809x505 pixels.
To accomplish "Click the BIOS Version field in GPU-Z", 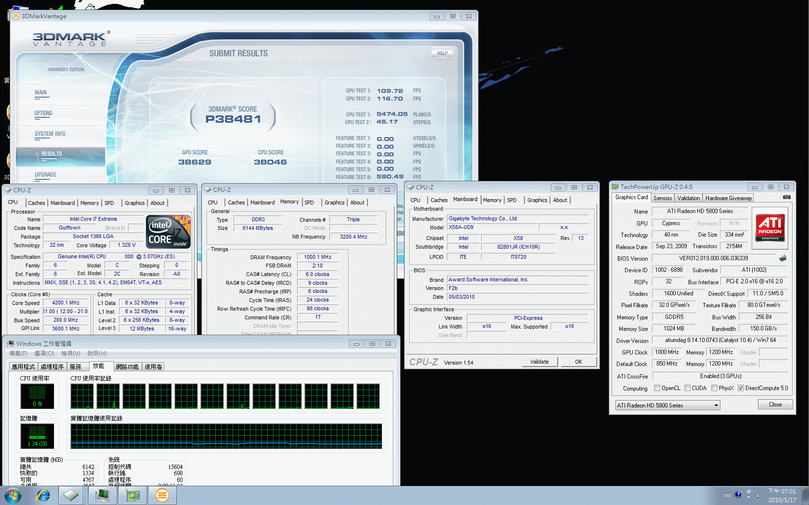I will pos(714,258).
